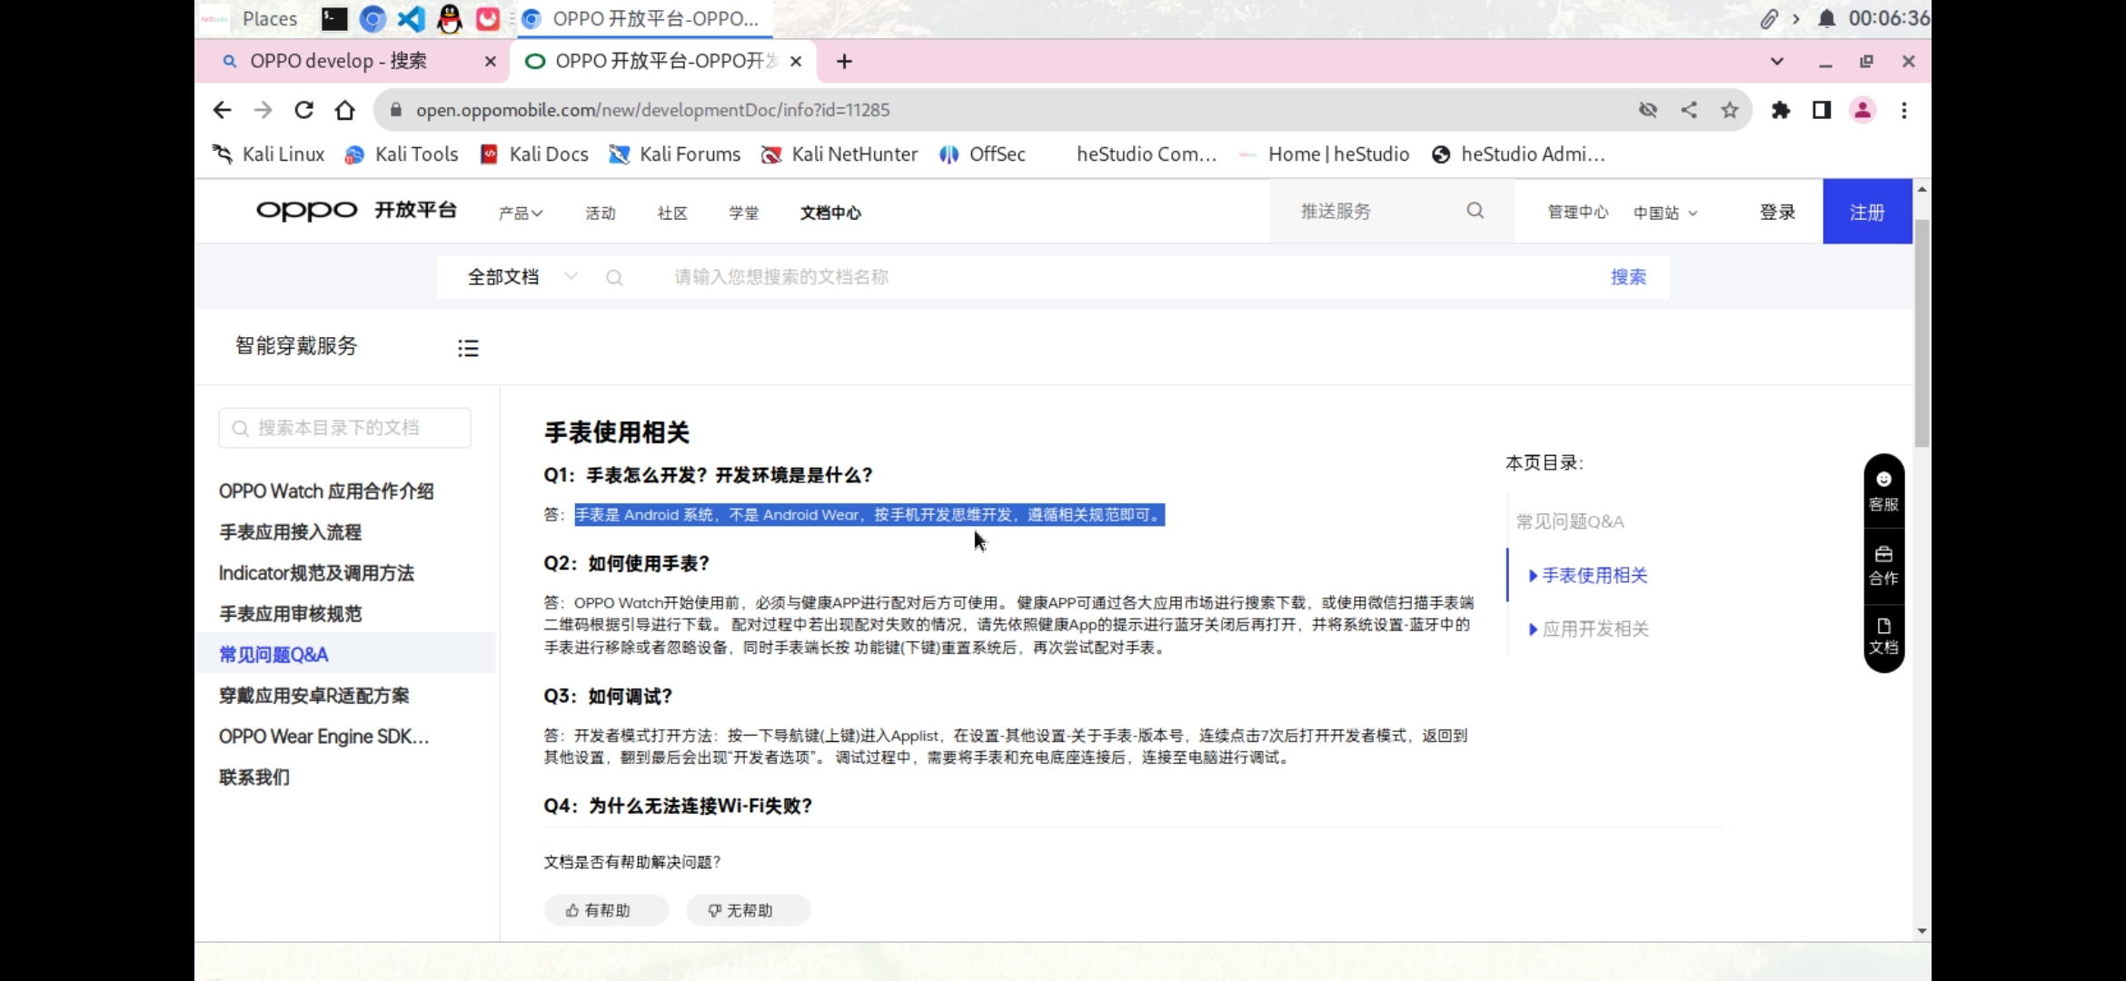
Task: Click the OPPO logo
Action: click(306, 211)
